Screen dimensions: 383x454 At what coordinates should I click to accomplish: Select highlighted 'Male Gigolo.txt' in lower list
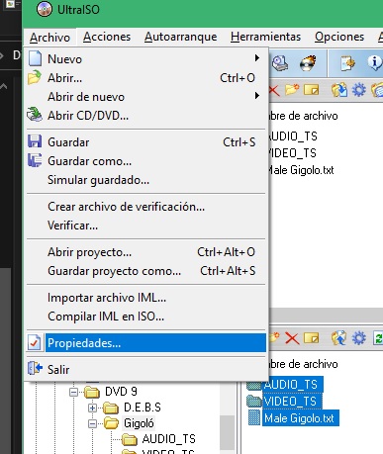coord(300,418)
